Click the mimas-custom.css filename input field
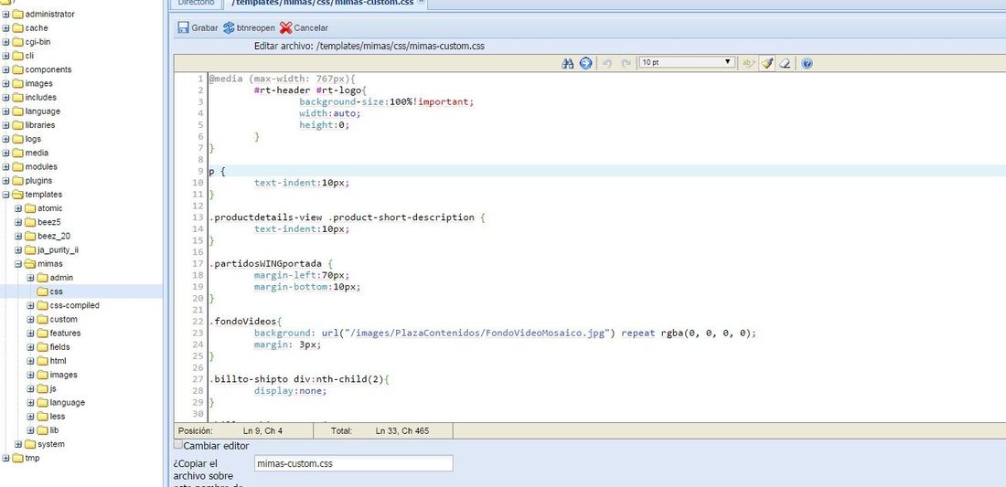Screen dimensions: 1006x487 tap(354, 463)
